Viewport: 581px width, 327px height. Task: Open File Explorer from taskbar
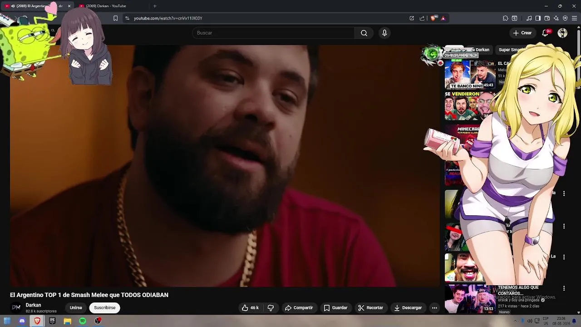click(67, 321)
